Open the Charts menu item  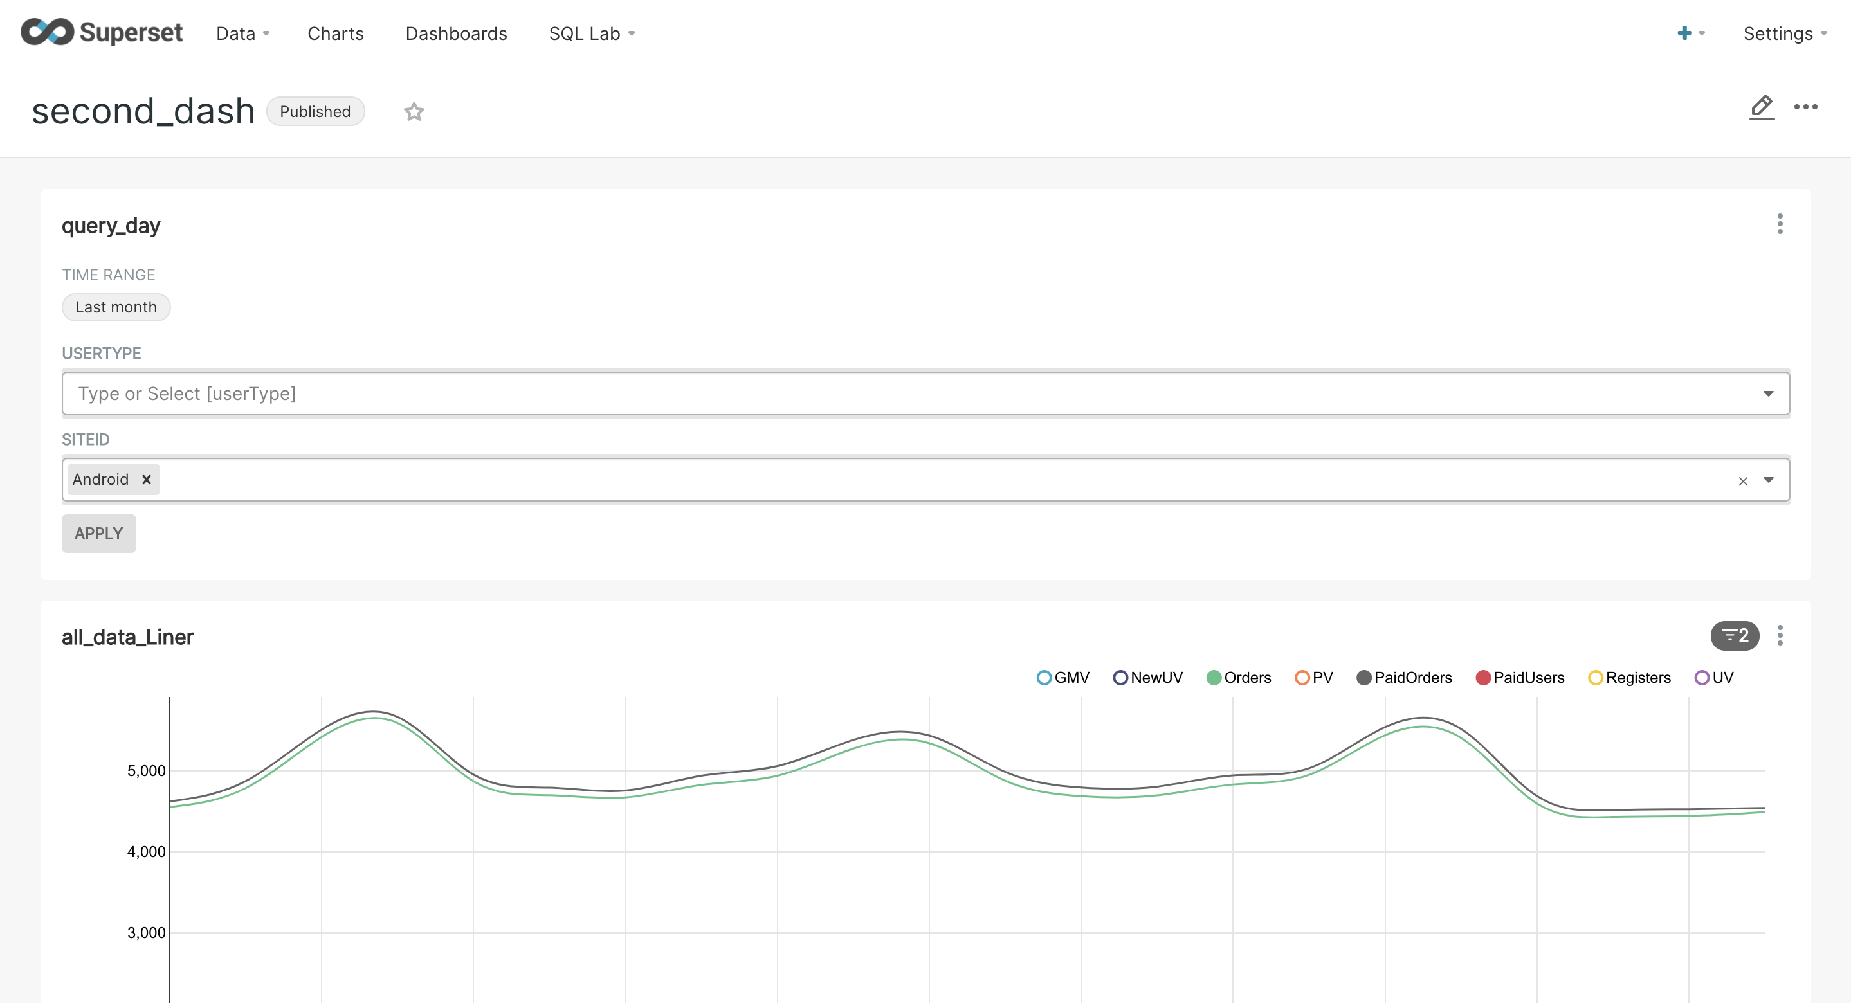[x=336, y=33]
